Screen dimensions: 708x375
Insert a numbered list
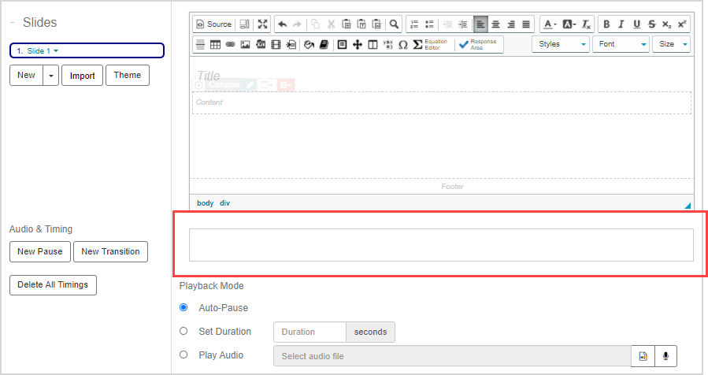[414, 24]
